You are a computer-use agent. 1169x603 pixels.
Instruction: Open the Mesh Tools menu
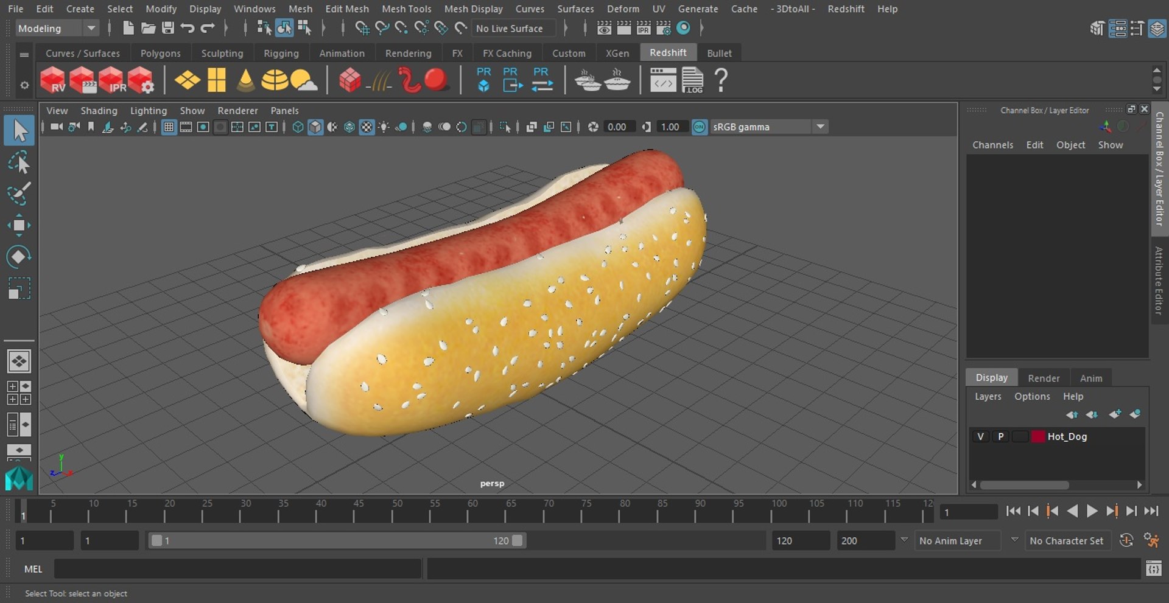(406, 9)
